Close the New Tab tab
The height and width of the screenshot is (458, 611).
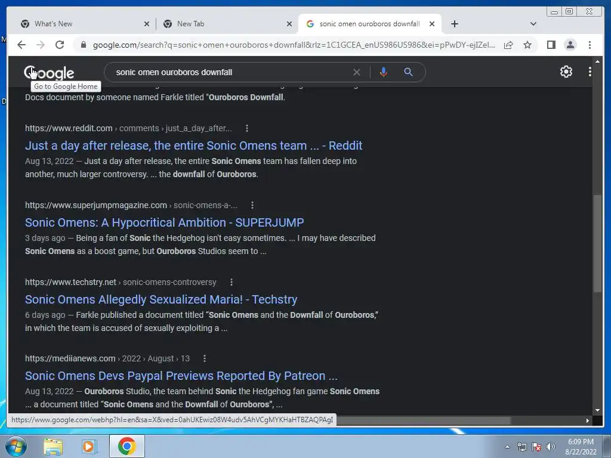(x=289, y=24)
